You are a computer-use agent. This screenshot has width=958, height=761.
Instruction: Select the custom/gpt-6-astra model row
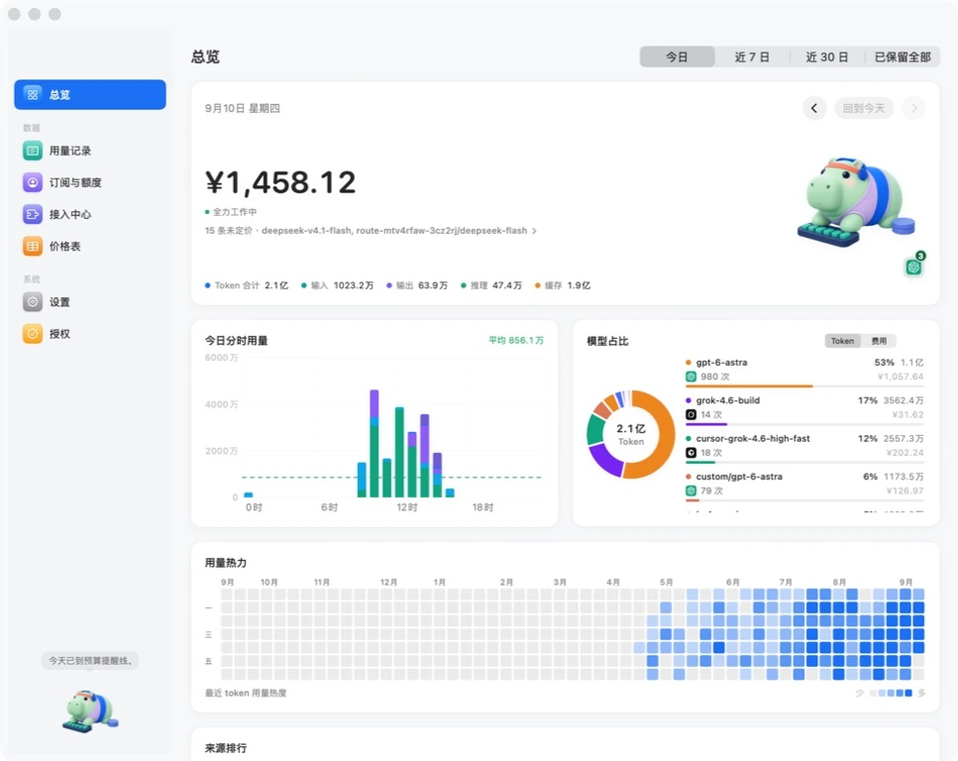coord(804,485)
